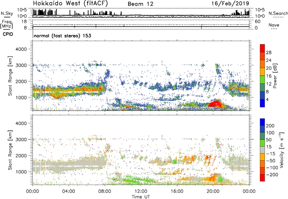Screen dimensions: 288x199
Task: Click the "20:00" time tick label
Action: coord(213,191)
